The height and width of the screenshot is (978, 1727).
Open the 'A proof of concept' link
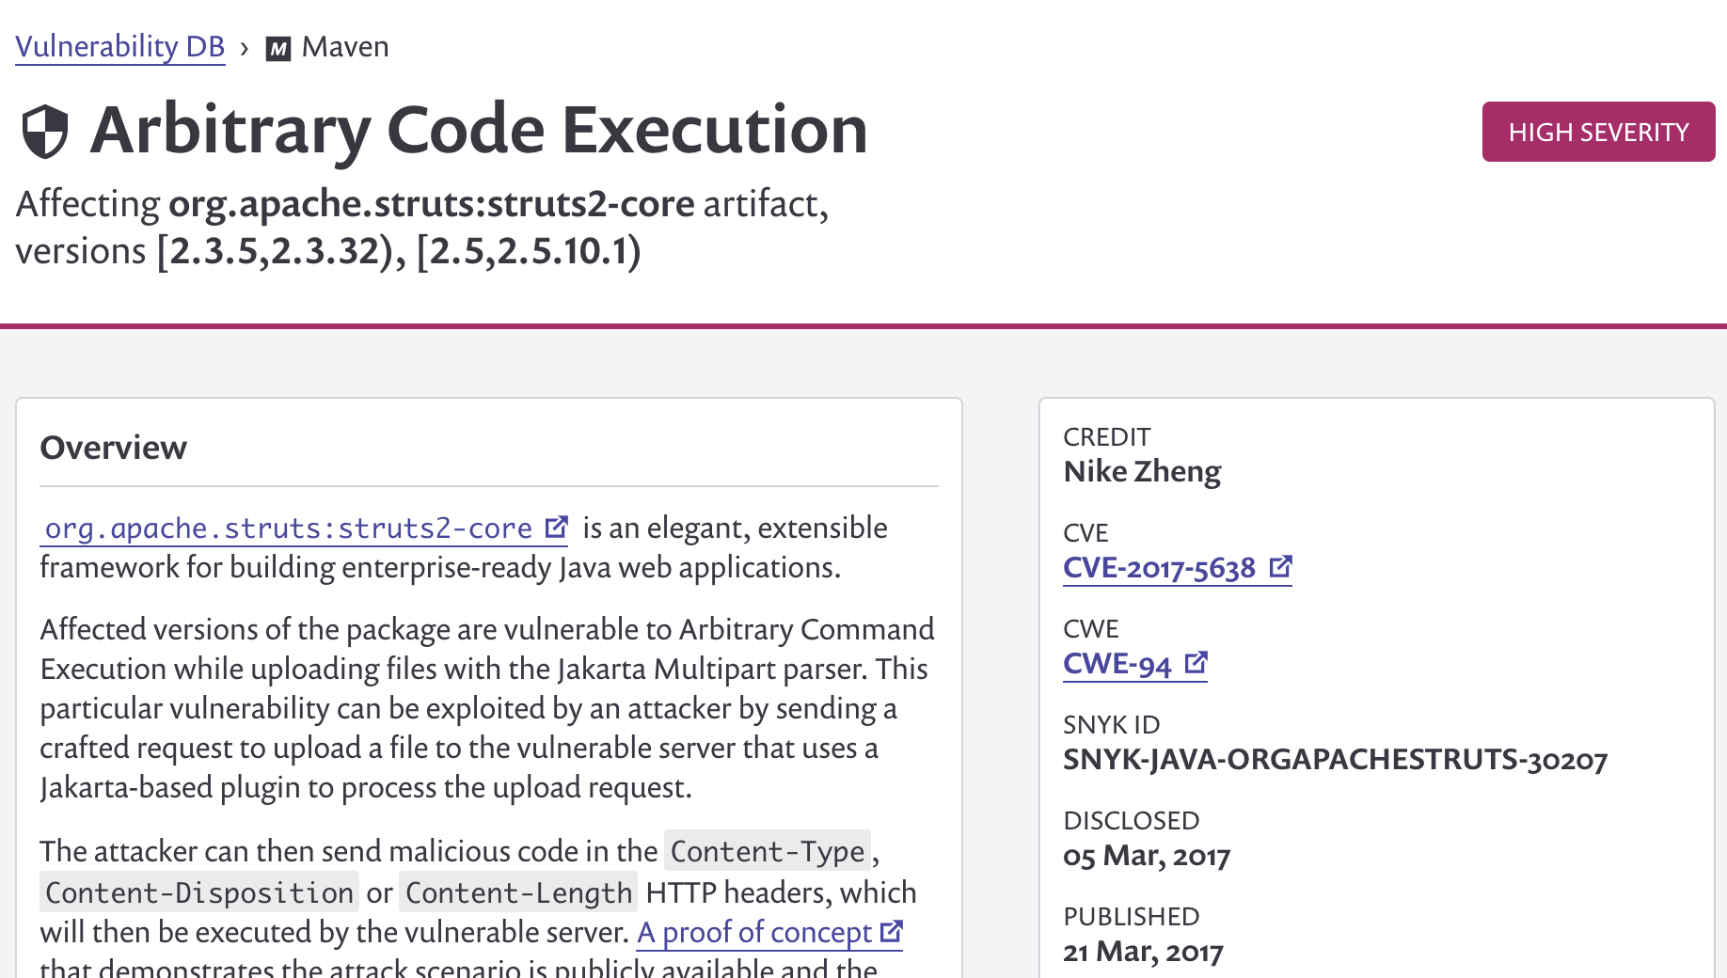tap(754, 932)
